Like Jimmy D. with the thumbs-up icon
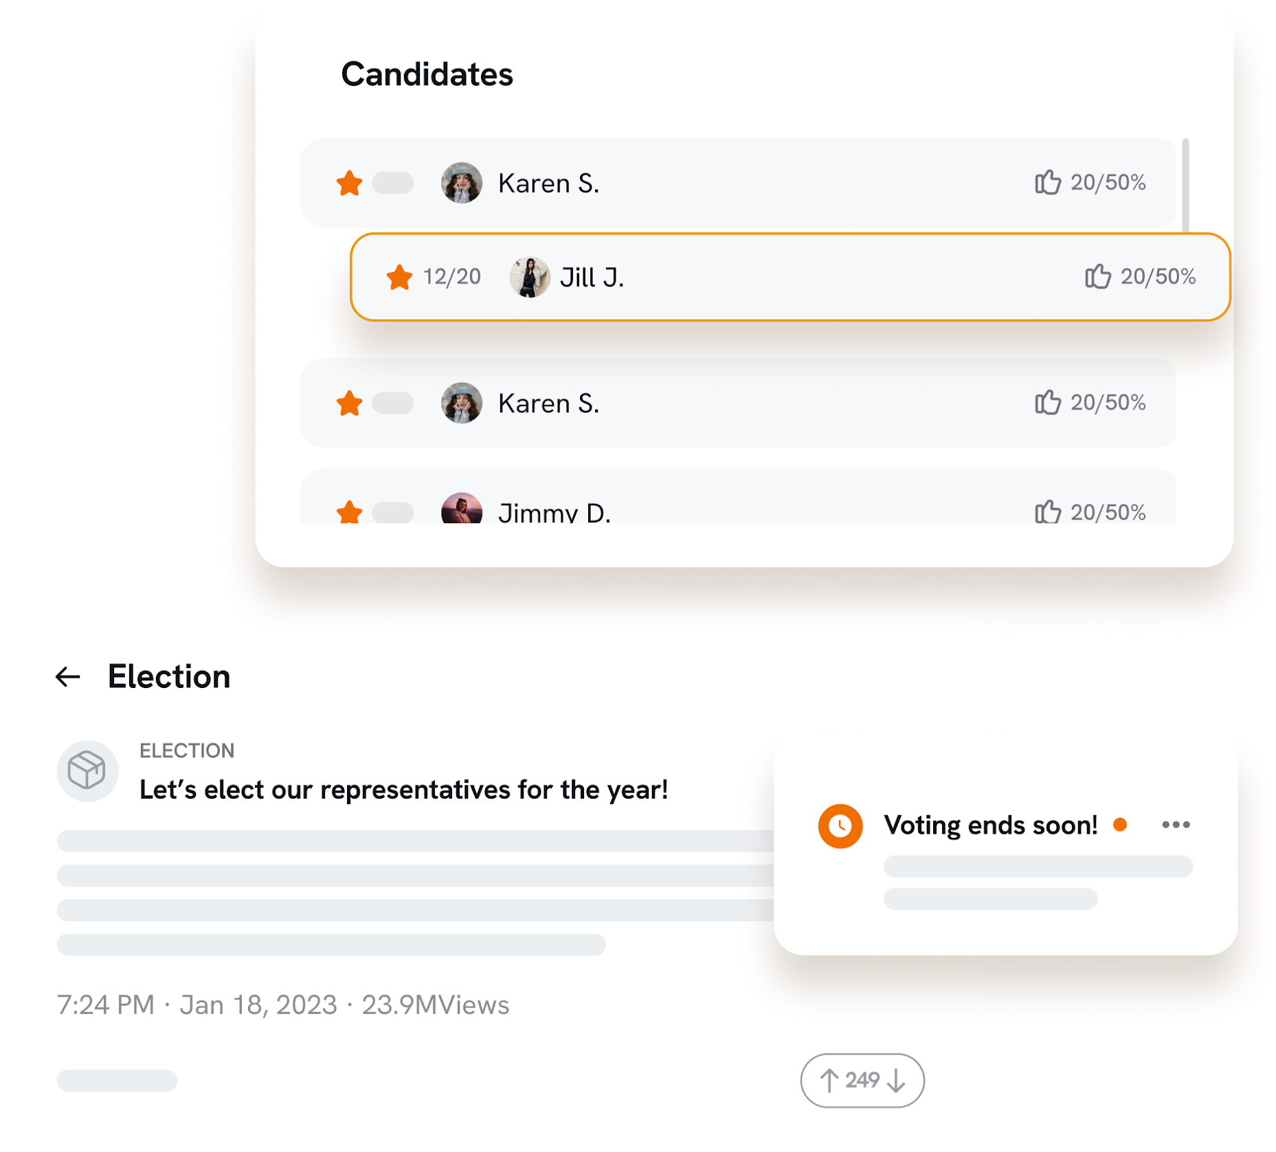1276x1152 pixels. (x=1047, y=512)
